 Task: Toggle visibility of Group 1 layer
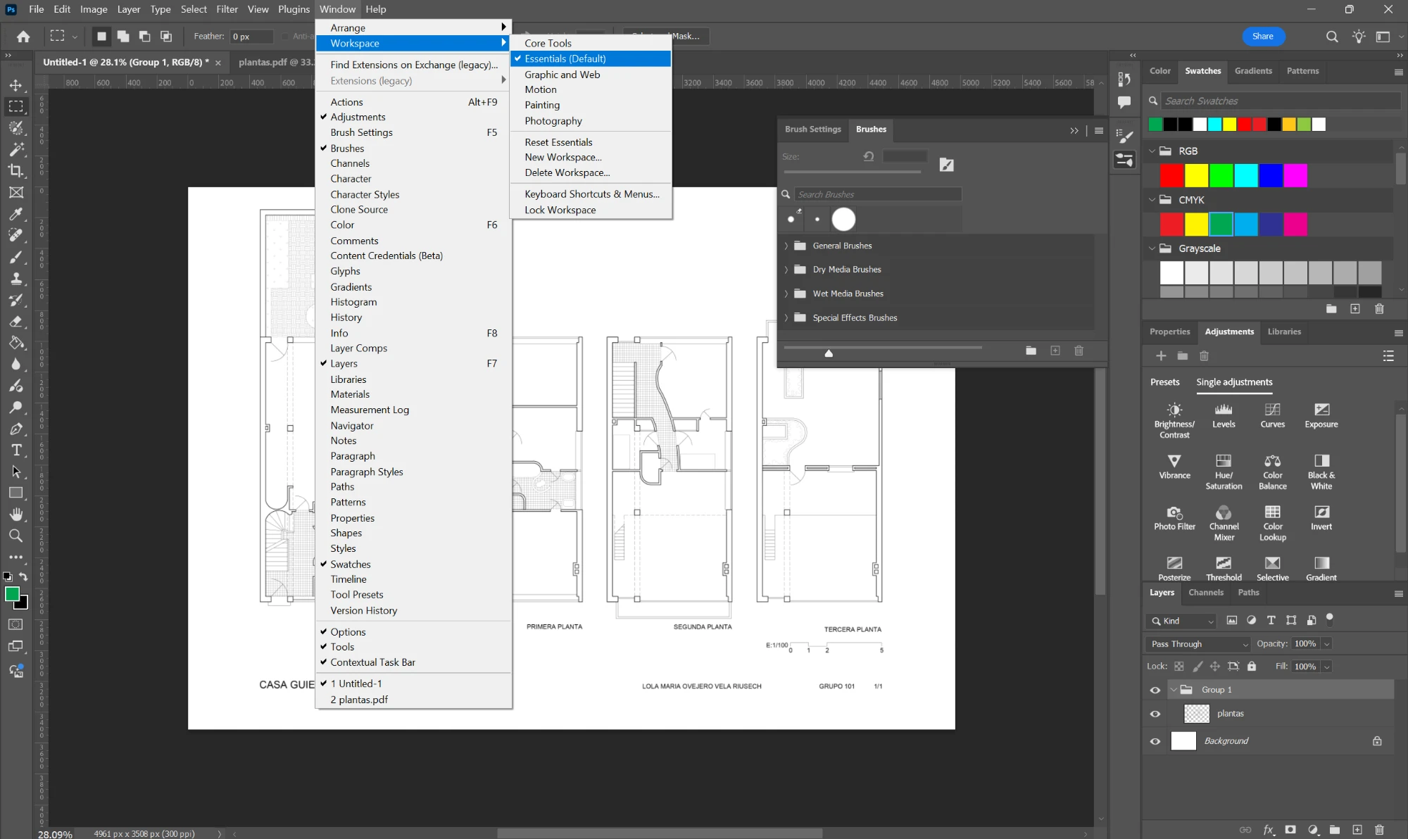pyautogui.click(x=1155, y=690)
